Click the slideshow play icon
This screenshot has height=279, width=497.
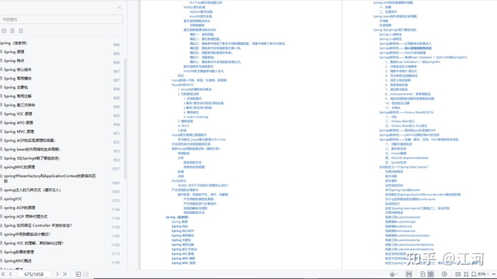[445, 274]
